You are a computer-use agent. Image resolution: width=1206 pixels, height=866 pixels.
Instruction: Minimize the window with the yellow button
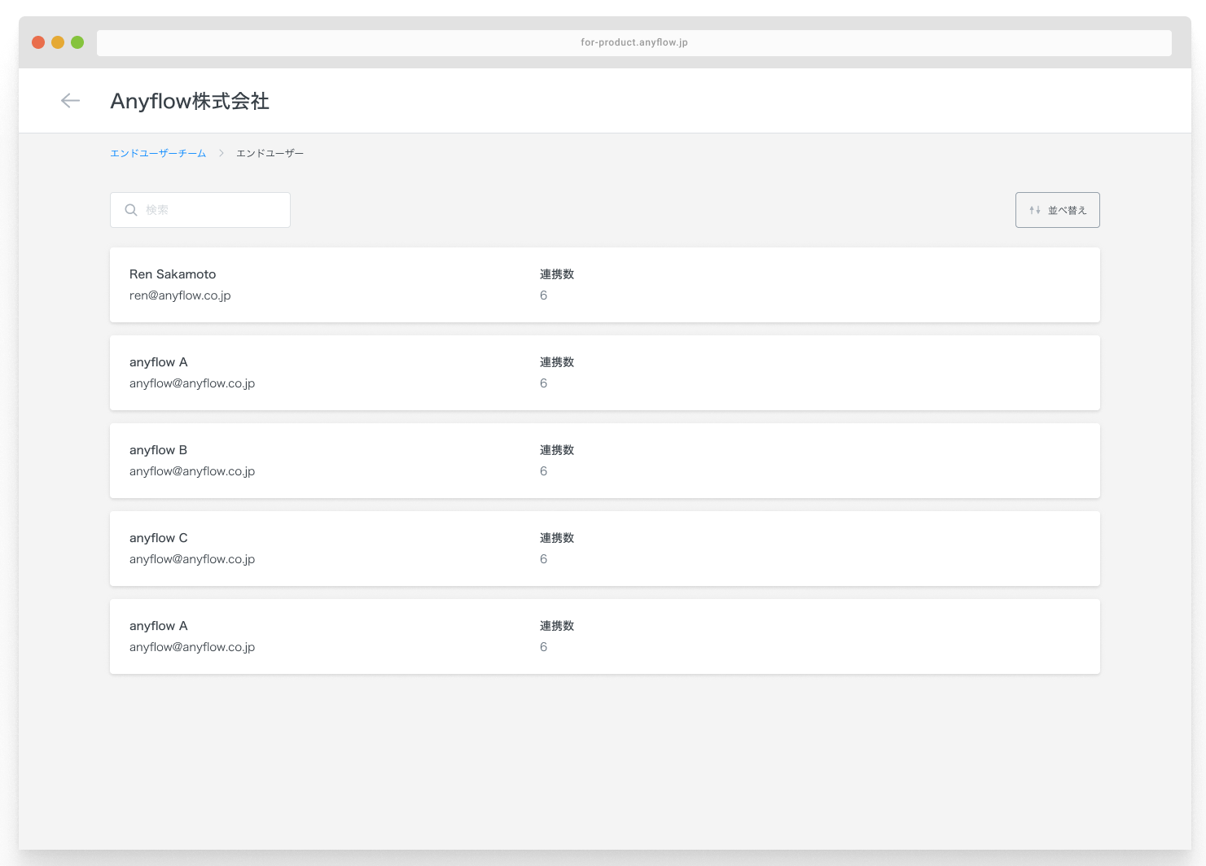click(58, 42)
